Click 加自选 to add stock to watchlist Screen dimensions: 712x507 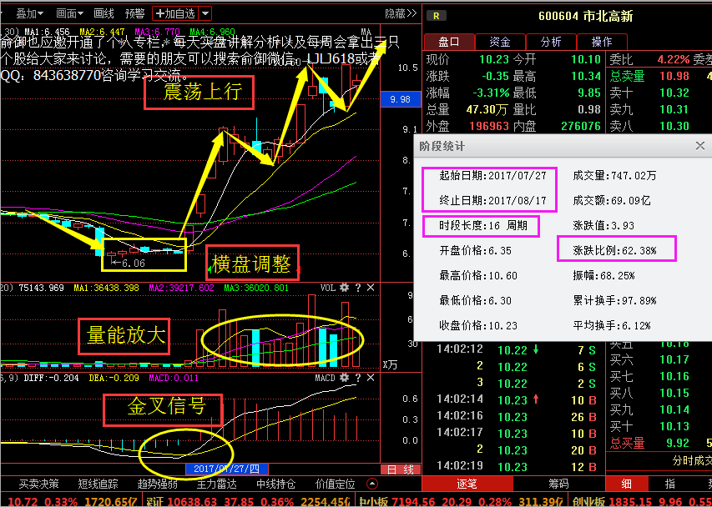coord(174,13)
